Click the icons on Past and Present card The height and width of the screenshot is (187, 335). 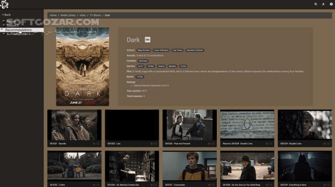[212, 144]
